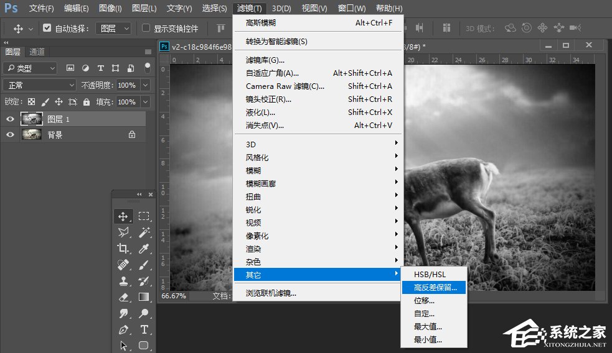Click 浏览联机滤镜 menu entry
This screenshot has height=353, width=612.
point(271,293)
